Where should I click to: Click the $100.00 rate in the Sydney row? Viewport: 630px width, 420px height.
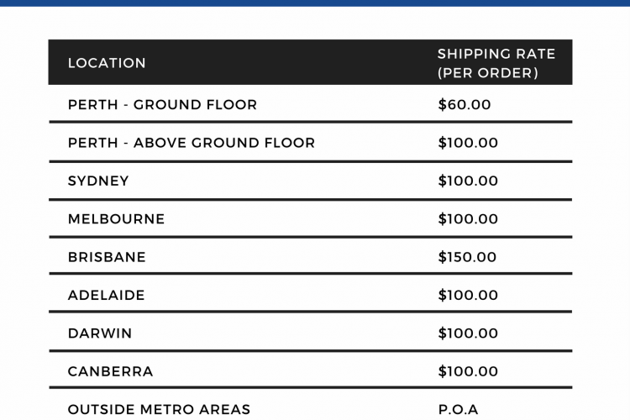(468, 181)
